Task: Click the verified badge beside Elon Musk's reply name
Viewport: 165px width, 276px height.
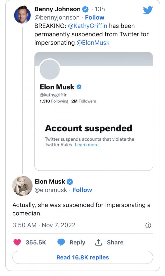Action: 70,181
